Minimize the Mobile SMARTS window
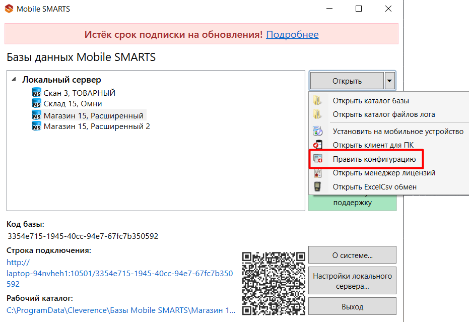This screenshot has height=322, width=469. tap(329, 9)
